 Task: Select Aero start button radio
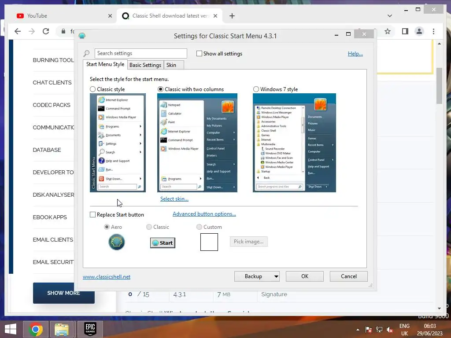[x=107, y=227]
